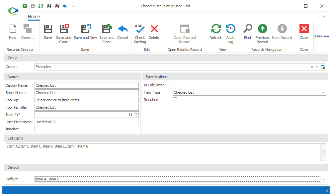Toggle the Required checkbox
The image size is (332, 196).
(175, 100)
